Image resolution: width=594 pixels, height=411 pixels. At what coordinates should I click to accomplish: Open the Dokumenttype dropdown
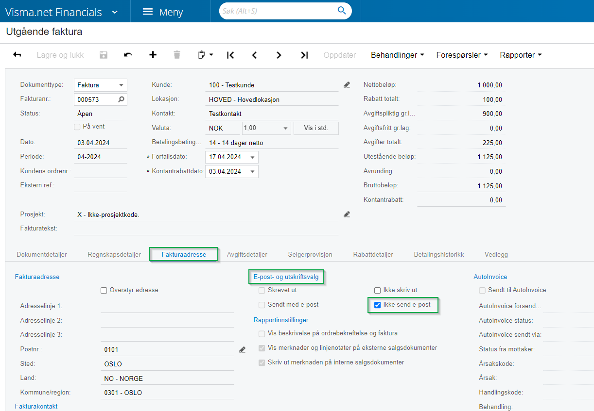pos(121,85)
